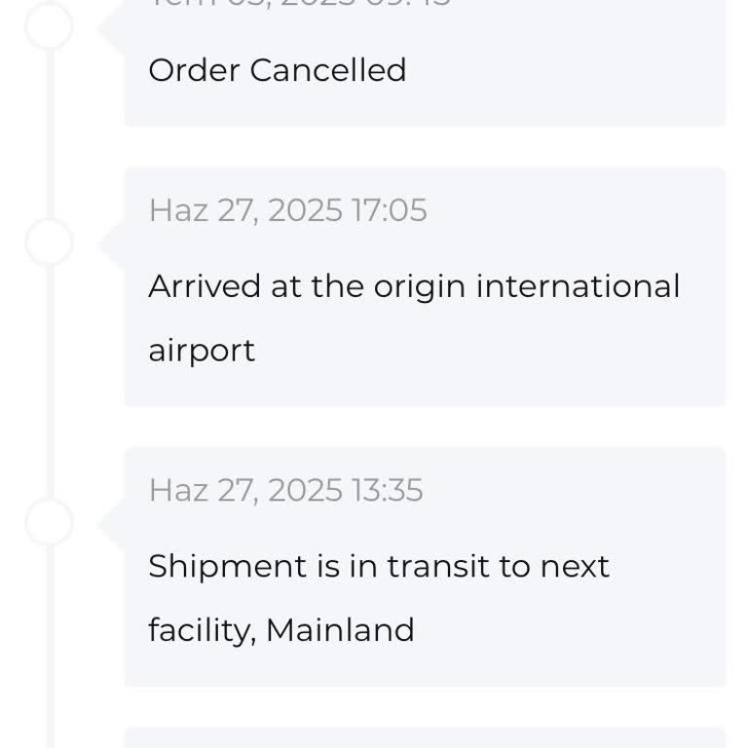
Task: Click the pointer arrow of Order Cancelled card
Action: [112, 29]
